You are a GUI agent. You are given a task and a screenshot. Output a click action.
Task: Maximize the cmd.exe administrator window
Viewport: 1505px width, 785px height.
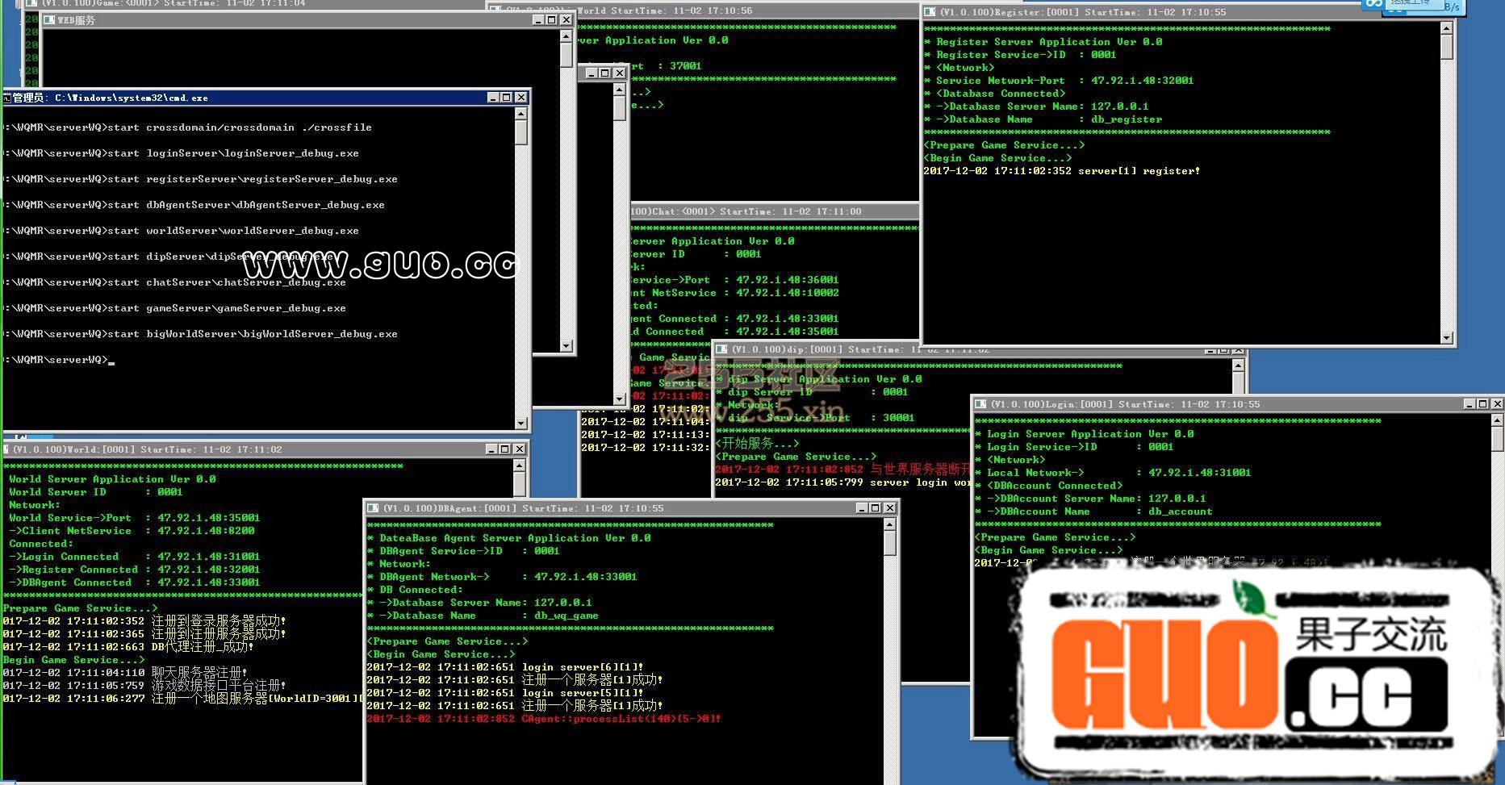(507, 98)
